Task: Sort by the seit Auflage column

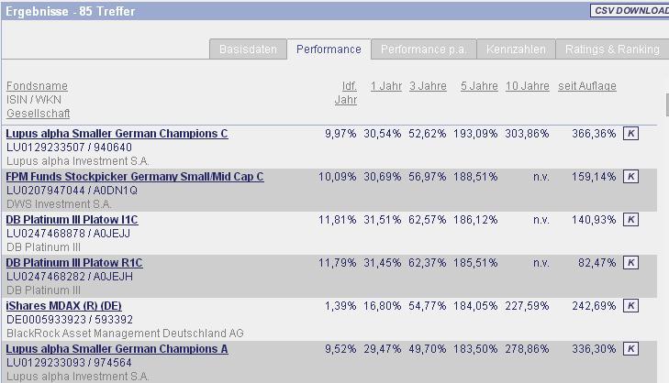Action: (587, 86)
